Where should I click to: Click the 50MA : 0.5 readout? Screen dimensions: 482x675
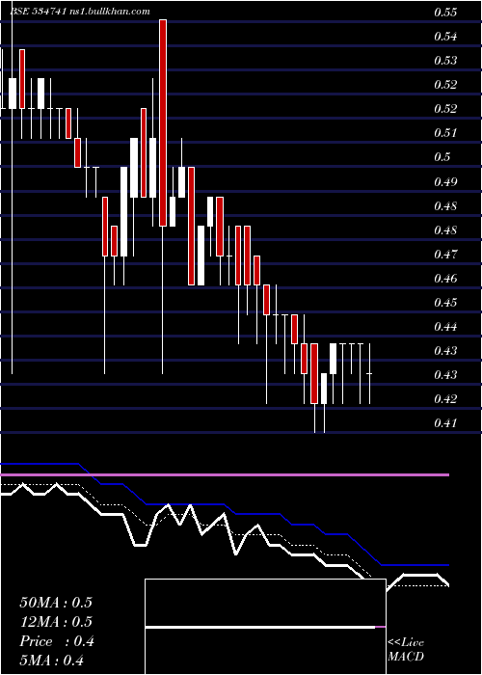(56, 603)
